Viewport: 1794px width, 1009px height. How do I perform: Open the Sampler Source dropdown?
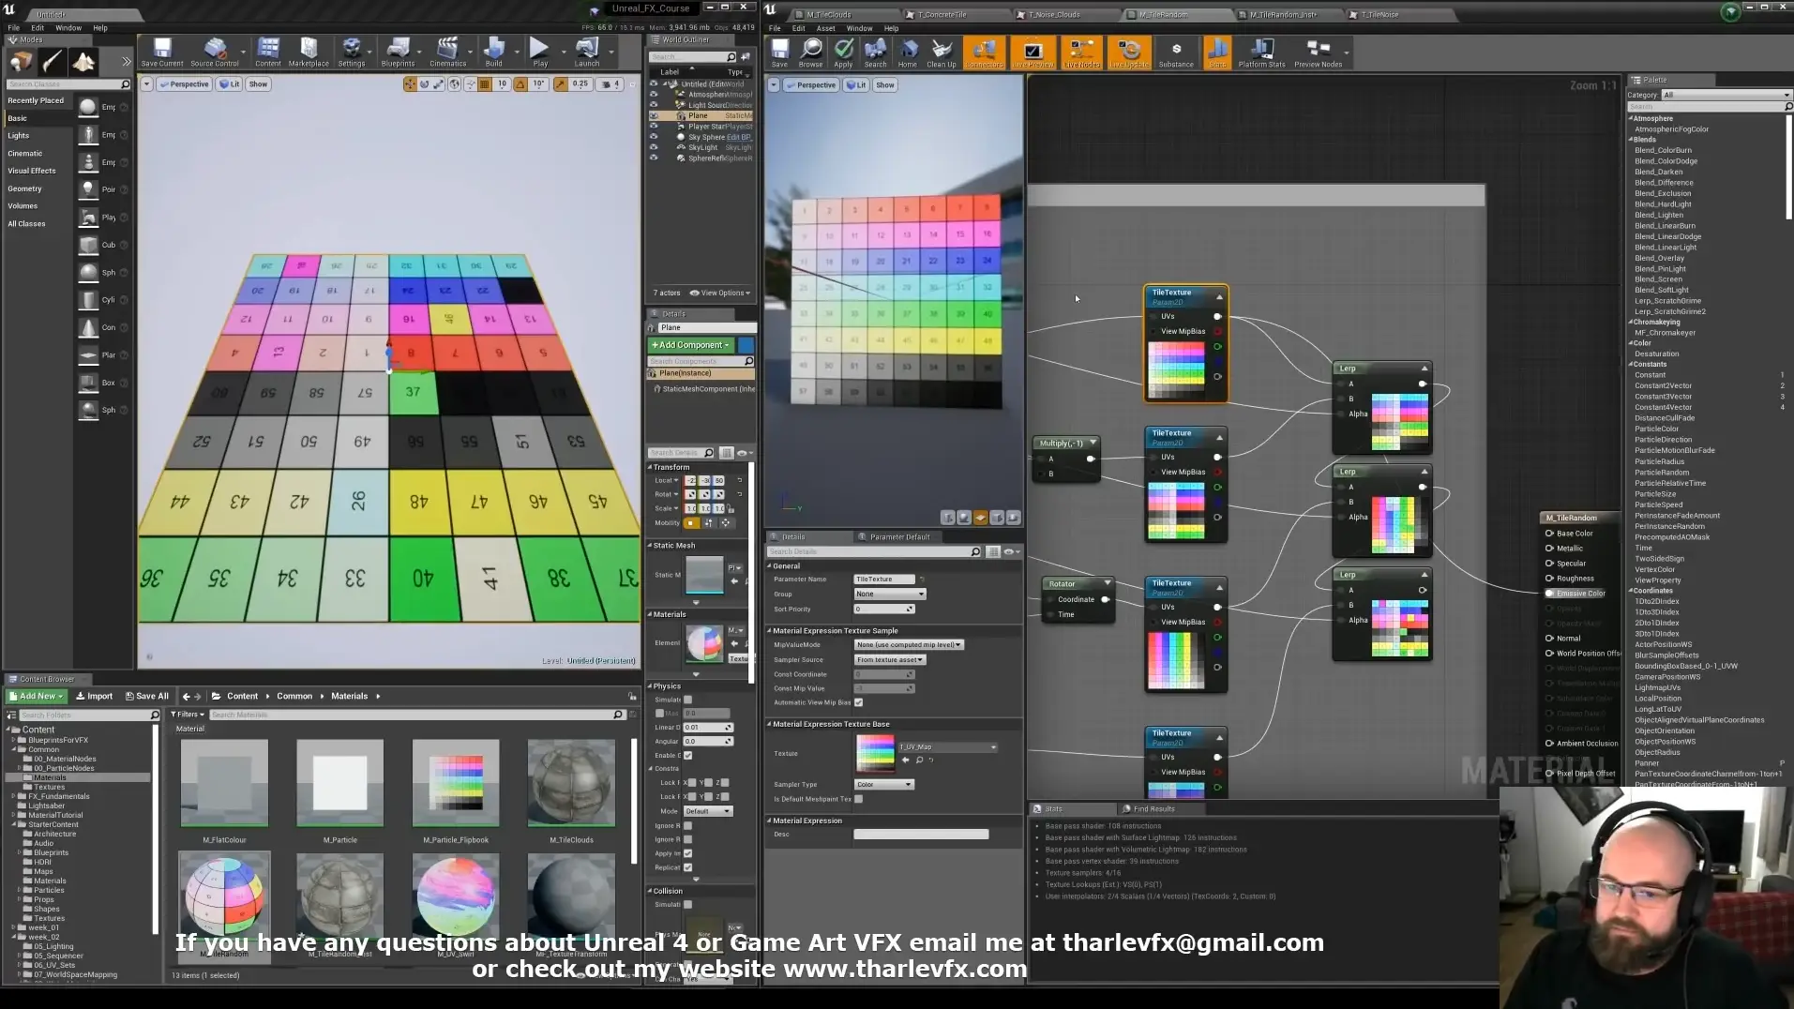pos(890,660)
